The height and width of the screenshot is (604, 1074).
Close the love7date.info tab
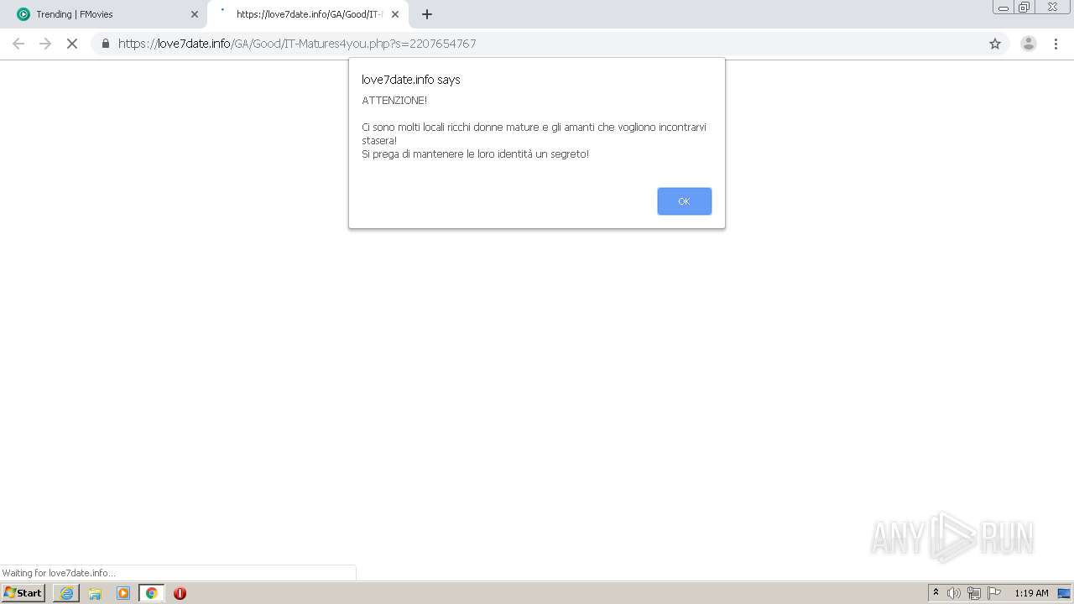[x=395, y=14]
